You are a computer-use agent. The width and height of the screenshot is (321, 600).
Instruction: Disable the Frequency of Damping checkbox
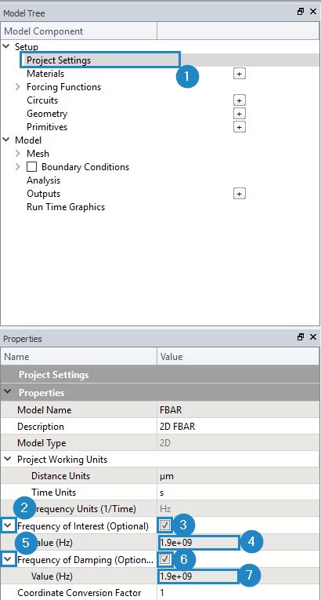pyautogui.click(x=164, y=559)
